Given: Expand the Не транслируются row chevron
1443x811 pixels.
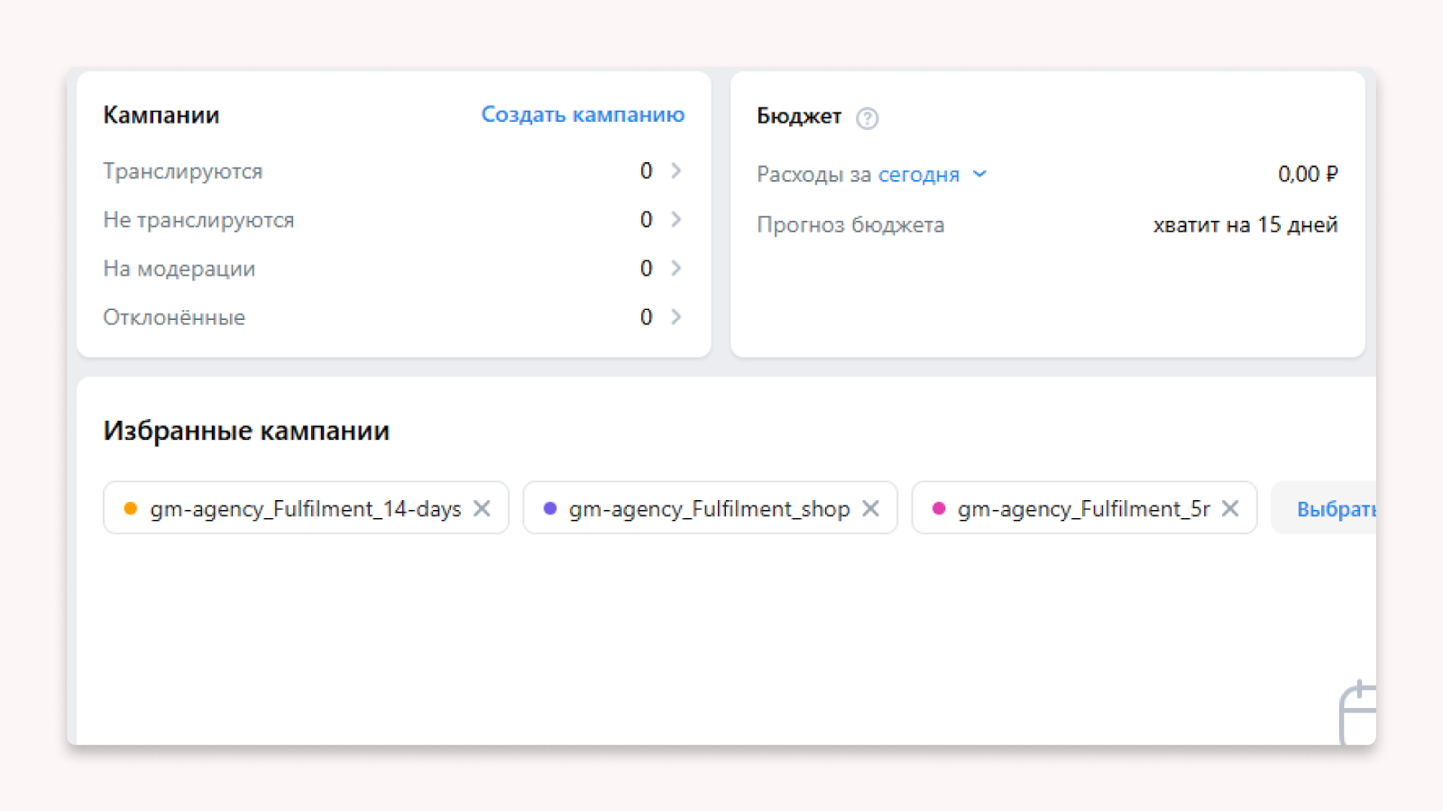Looking at the screenshot, I should 676,220.
